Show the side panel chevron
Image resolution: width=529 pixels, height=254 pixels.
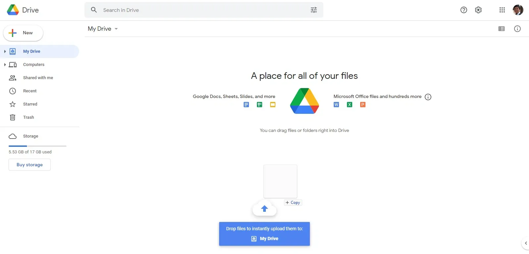[x=526, y=243]
